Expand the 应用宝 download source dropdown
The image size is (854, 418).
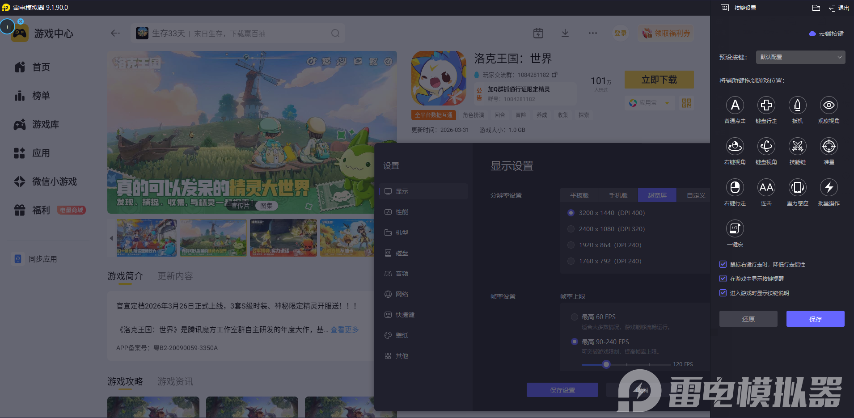pyautogui.click(x=649, y=103)
